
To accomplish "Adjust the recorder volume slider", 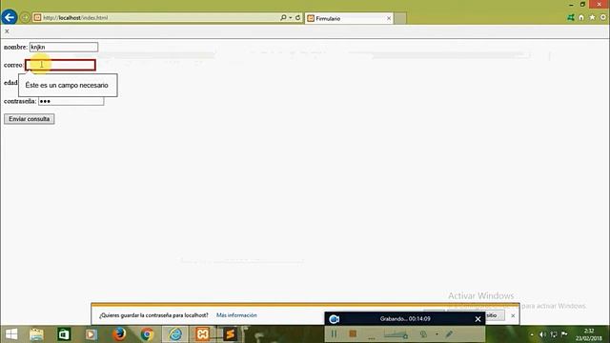I will point(396,334).
